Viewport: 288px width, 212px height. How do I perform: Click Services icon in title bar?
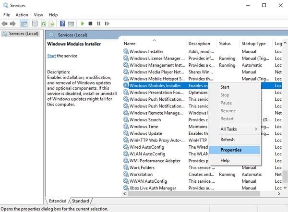point(5,5)
